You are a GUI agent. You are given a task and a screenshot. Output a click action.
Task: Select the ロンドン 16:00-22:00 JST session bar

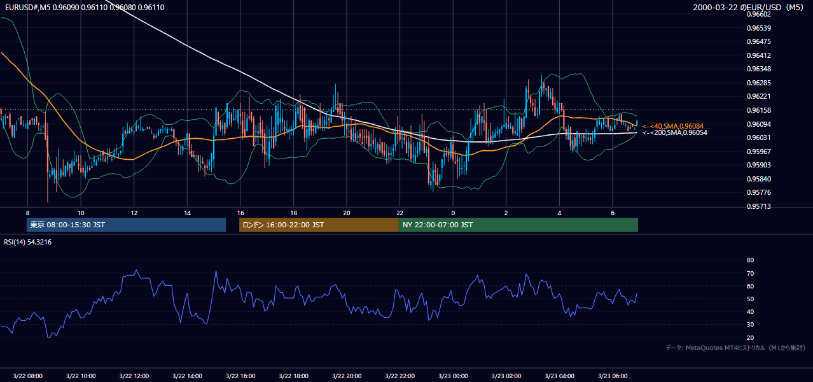(319, 225)
